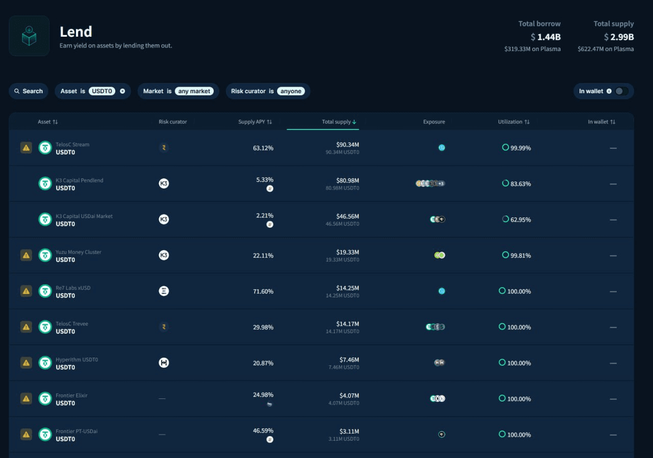Click the Lend page box icon
This screenshot has height=458, width=653.
click(x=29, y=36)
